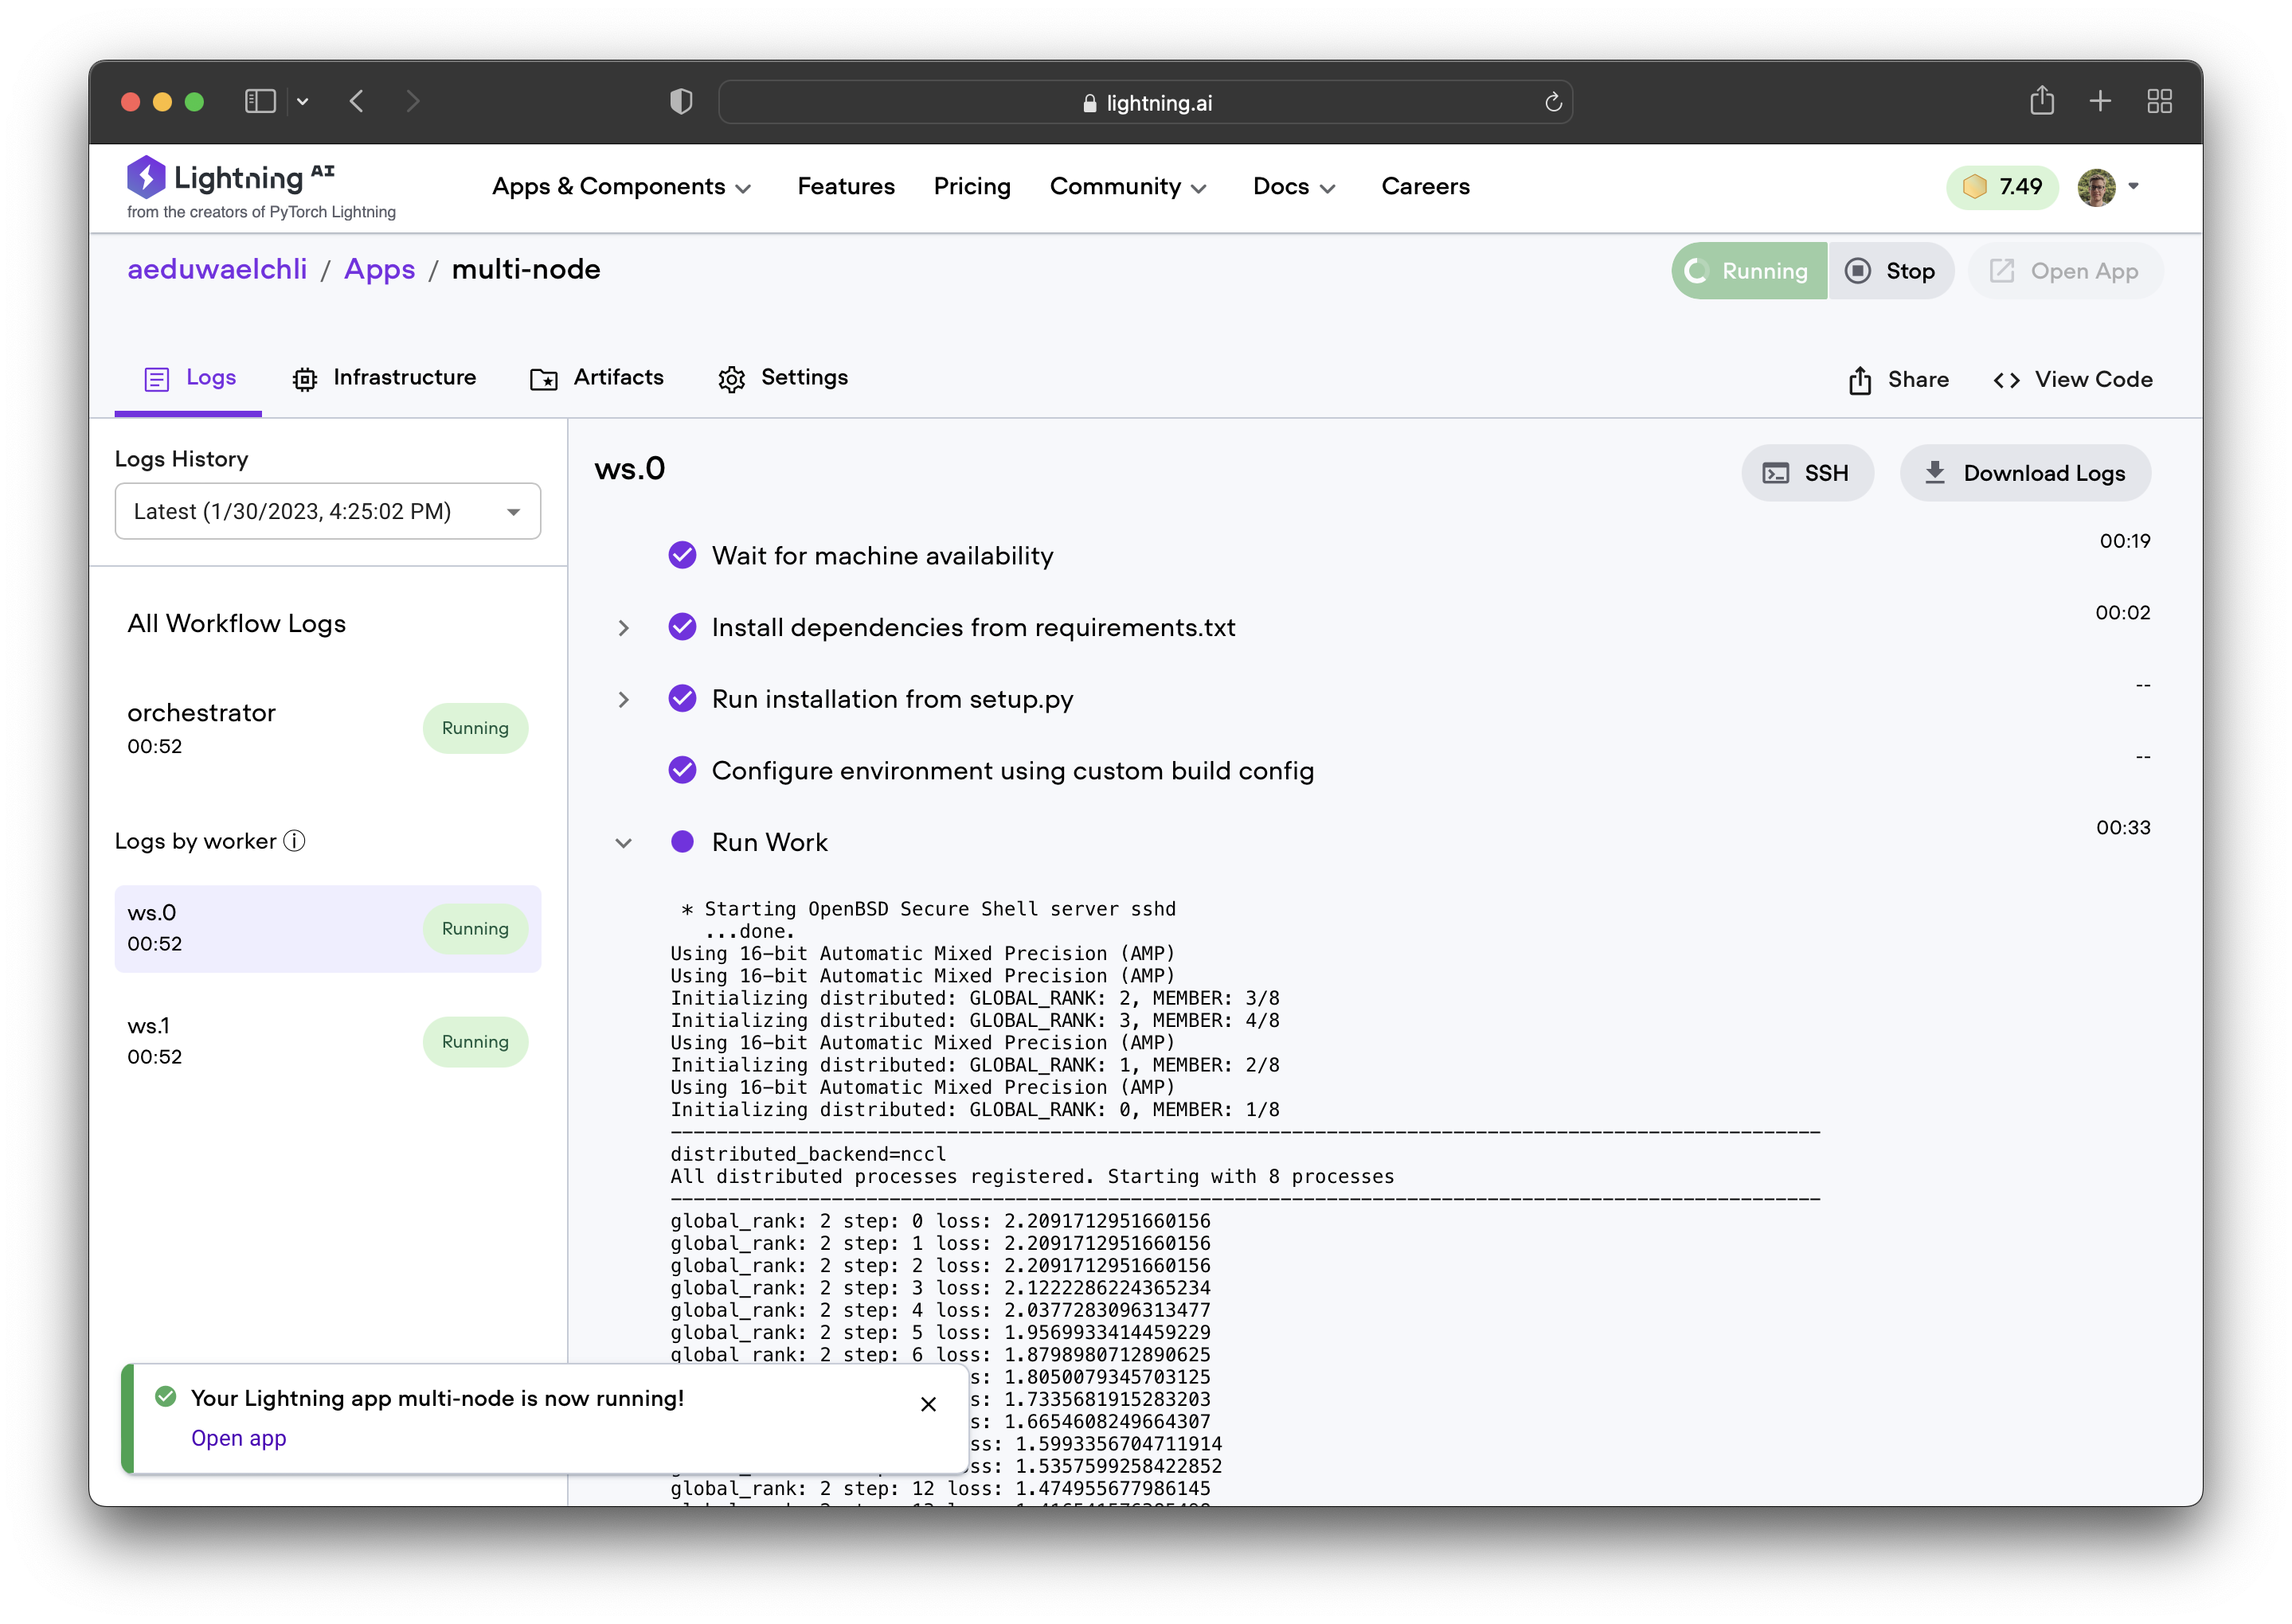Click the lightning.ai address bar
This screenshot has height=1624, width=2292.
pos(1145,102)
